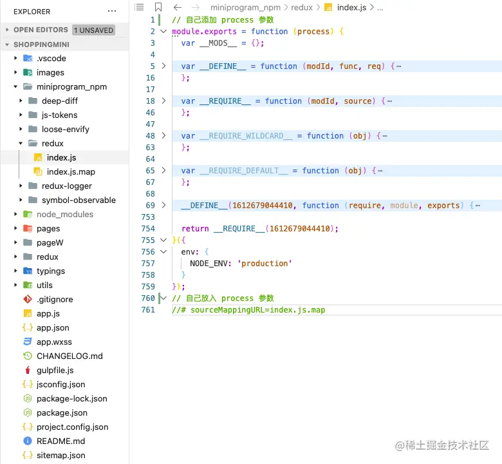Expand the loose-envify folder
502x464 pixels.
pos(21,129)
